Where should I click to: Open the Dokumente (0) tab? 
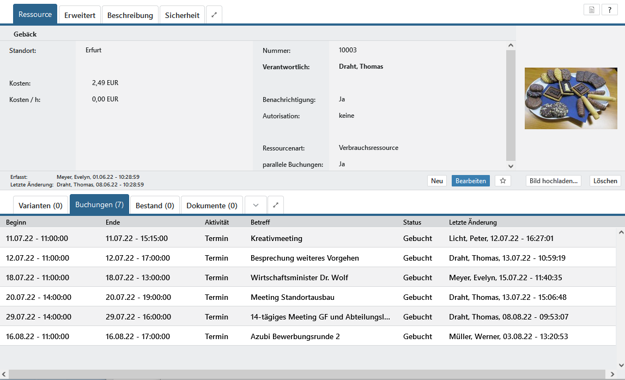pyautogui.click(x=211, y=206)
